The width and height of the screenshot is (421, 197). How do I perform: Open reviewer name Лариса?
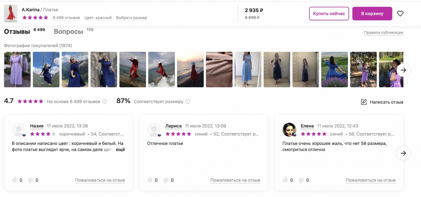[173, 126]
